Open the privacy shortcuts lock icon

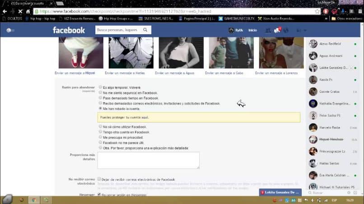(299, 30)
